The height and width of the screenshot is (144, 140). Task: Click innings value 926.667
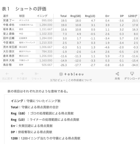click(x=47, y=65)
